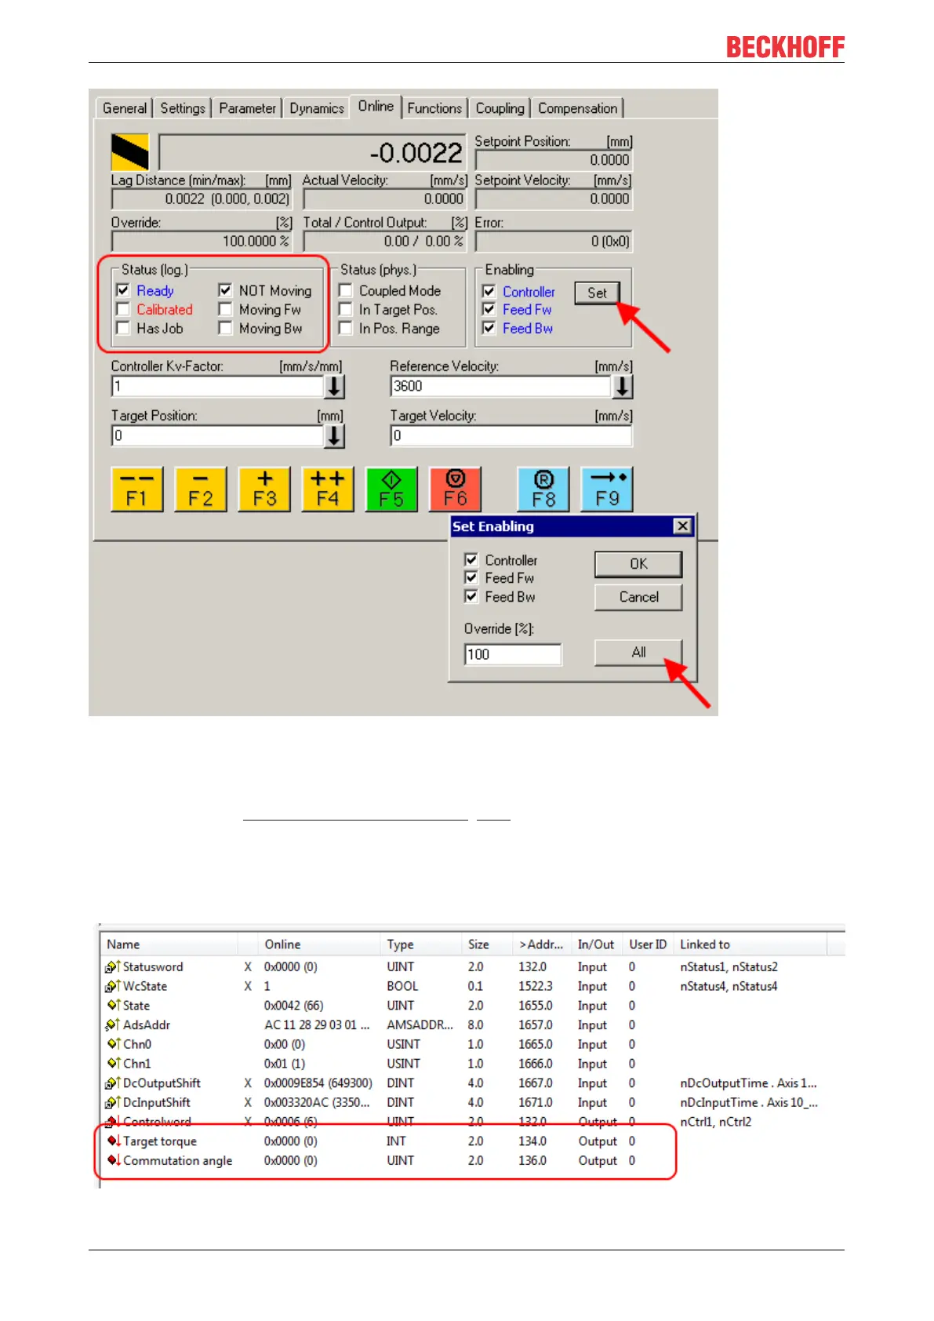The width and height of the screenshot is (934, 1321).
Task: Click the F3 slow forward jog button
Action: (264, 489)
